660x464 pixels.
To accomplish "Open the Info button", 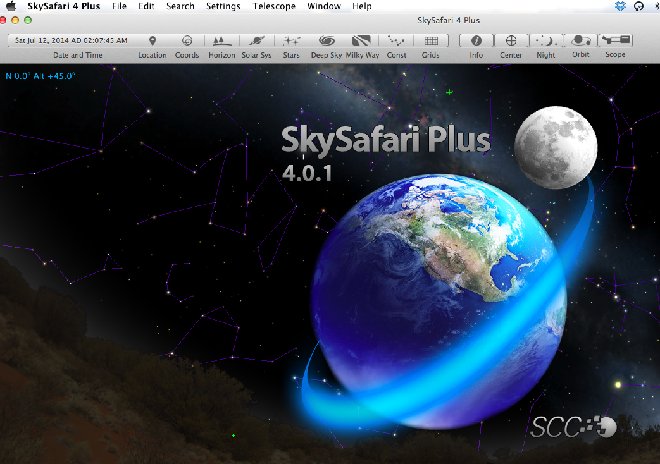I will coord(476,40).
